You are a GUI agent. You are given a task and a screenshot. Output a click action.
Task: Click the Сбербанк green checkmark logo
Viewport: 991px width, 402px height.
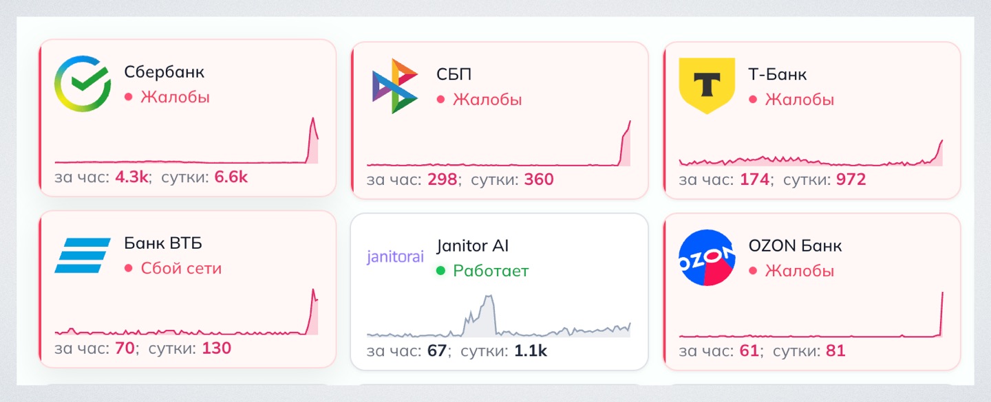[x=83, y=84]
